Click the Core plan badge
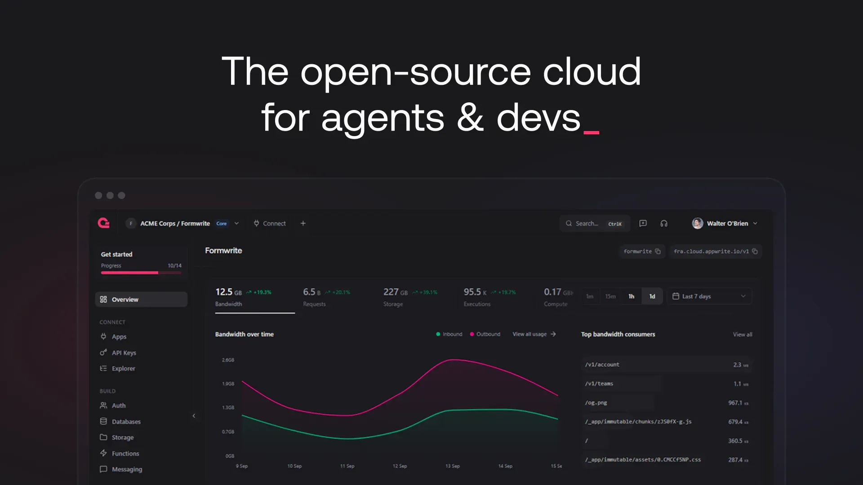 (222, 224)
